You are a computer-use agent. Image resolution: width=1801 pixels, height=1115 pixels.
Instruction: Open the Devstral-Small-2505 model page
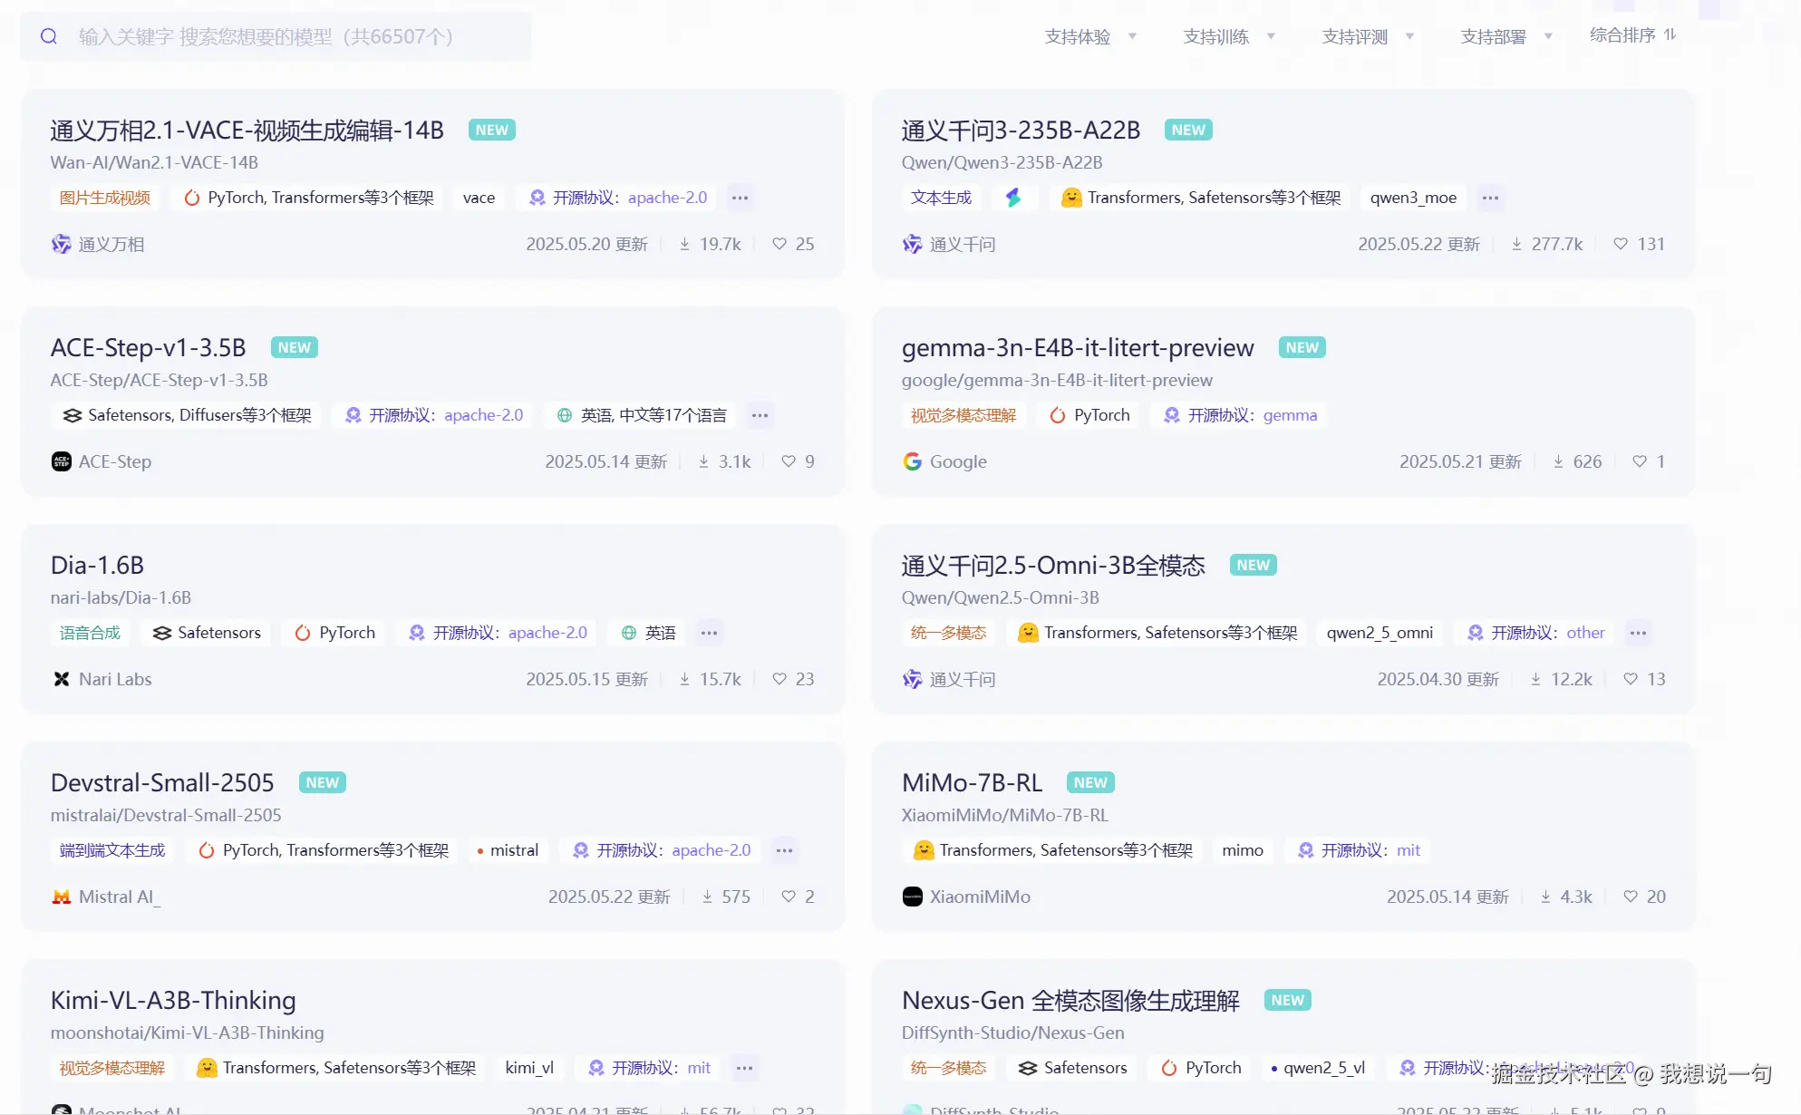coord(162,783)
